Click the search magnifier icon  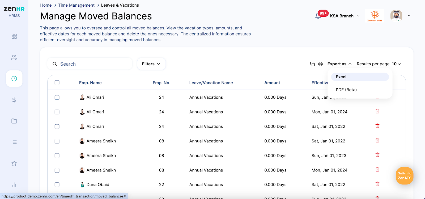(55, 64)
